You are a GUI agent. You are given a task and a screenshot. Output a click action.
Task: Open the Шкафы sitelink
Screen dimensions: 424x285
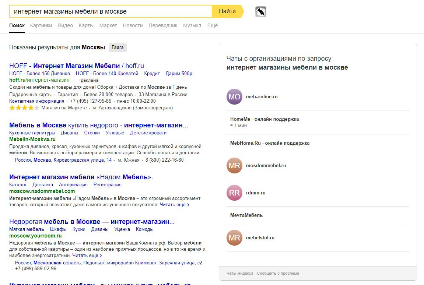(x=58, y=229)
